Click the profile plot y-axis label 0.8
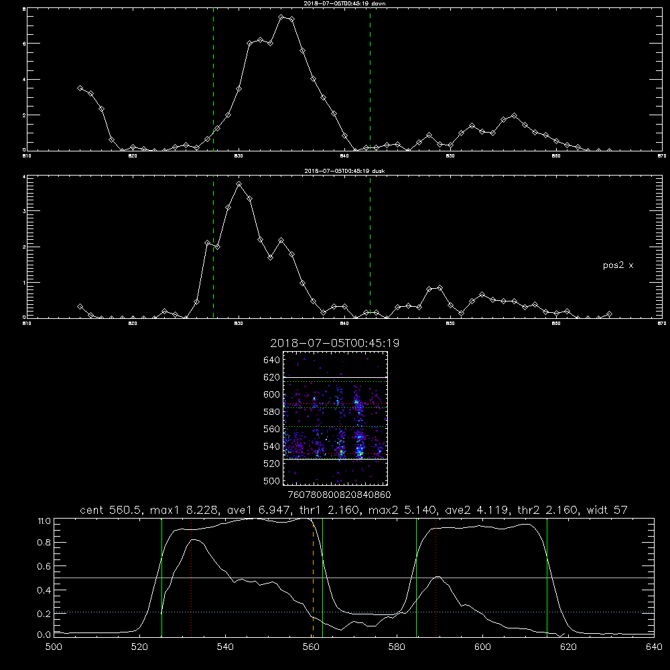The image size is (670, 670). click(x=44, y=543)
